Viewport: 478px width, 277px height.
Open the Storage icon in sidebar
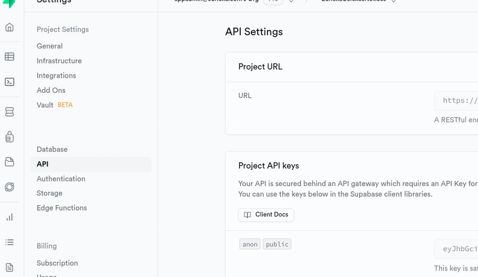(10, 162)
